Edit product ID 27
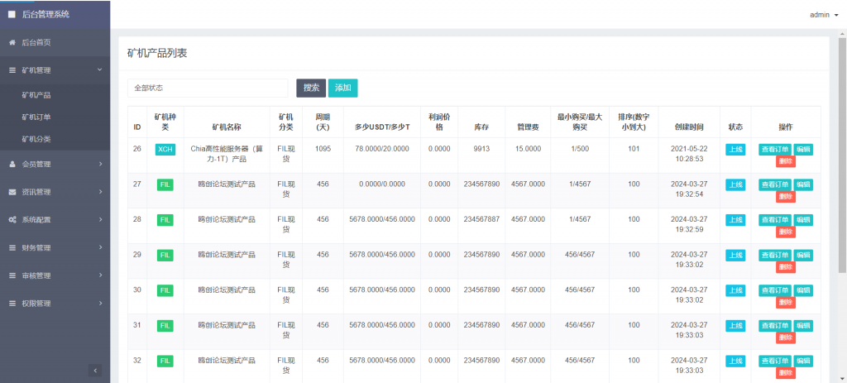This screenshot has width=847, height=383. click(803, 184)
